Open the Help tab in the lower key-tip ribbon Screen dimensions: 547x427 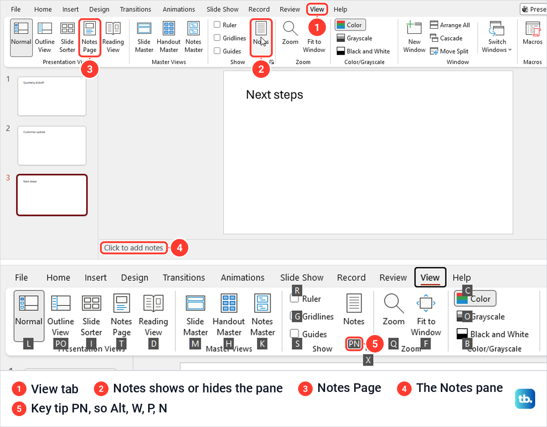click(x=461, y=277)
